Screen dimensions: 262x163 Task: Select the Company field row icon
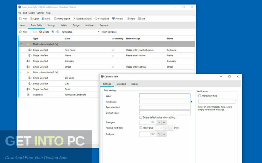click(28, 61)
